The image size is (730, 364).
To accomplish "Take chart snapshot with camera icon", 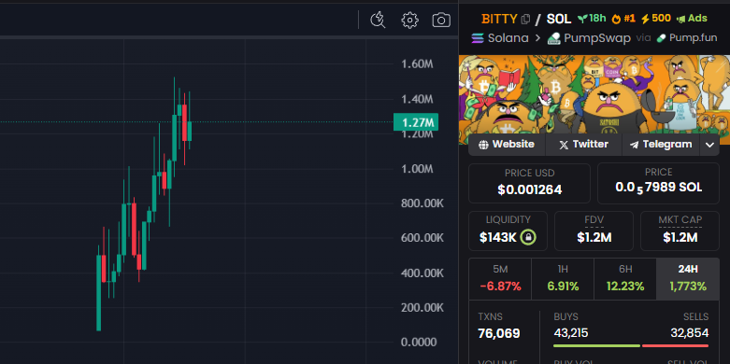I will tap(441, 20).
